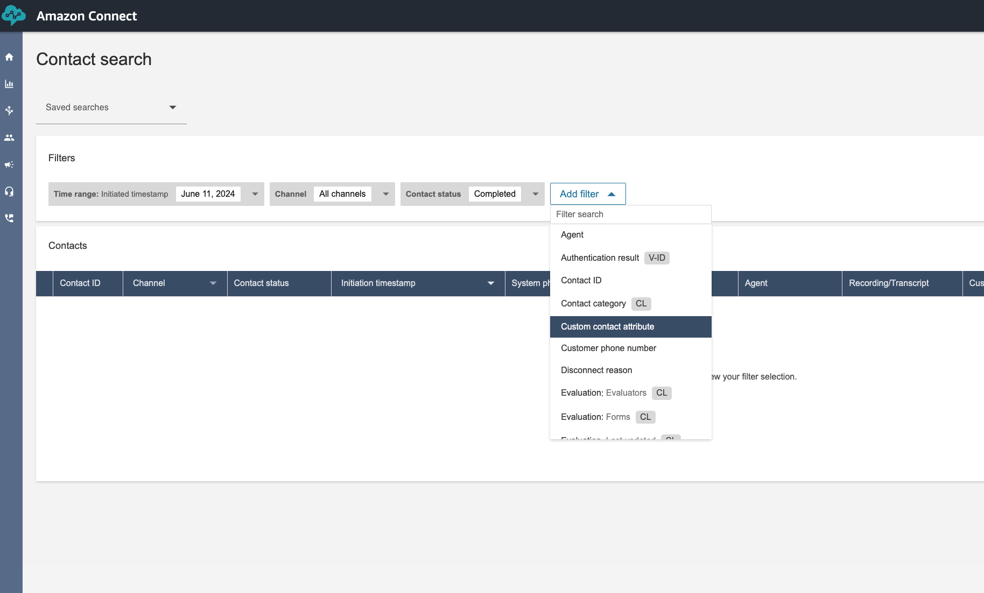
Task: Select Custom contact attribute filter option
Action: tap(607, 327)
